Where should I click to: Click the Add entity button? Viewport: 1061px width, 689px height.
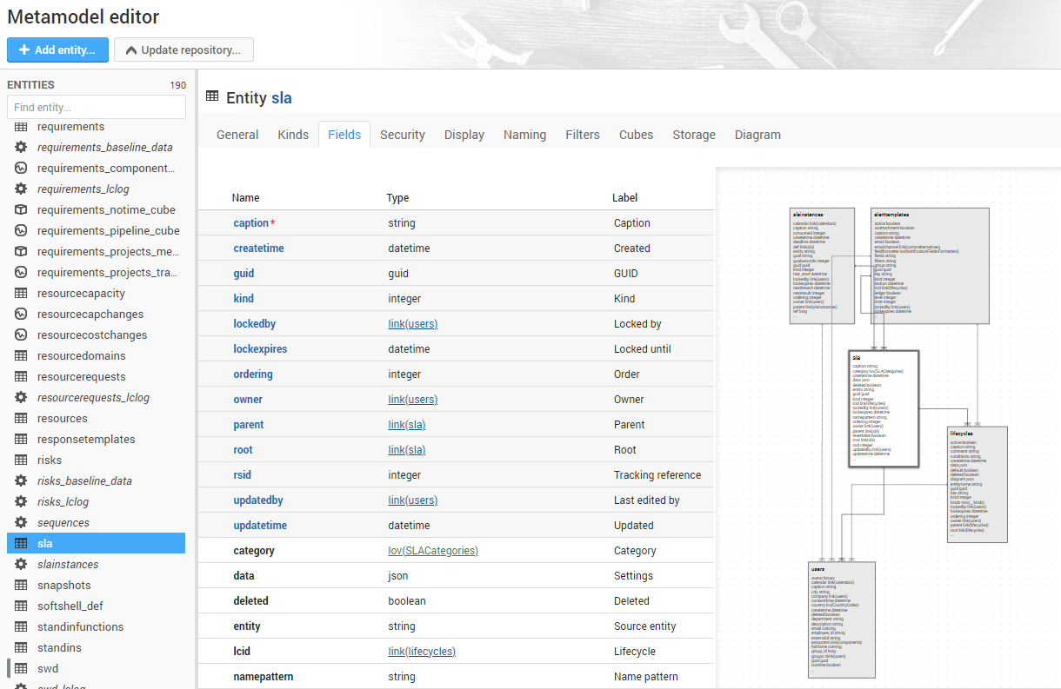[57, 50]
